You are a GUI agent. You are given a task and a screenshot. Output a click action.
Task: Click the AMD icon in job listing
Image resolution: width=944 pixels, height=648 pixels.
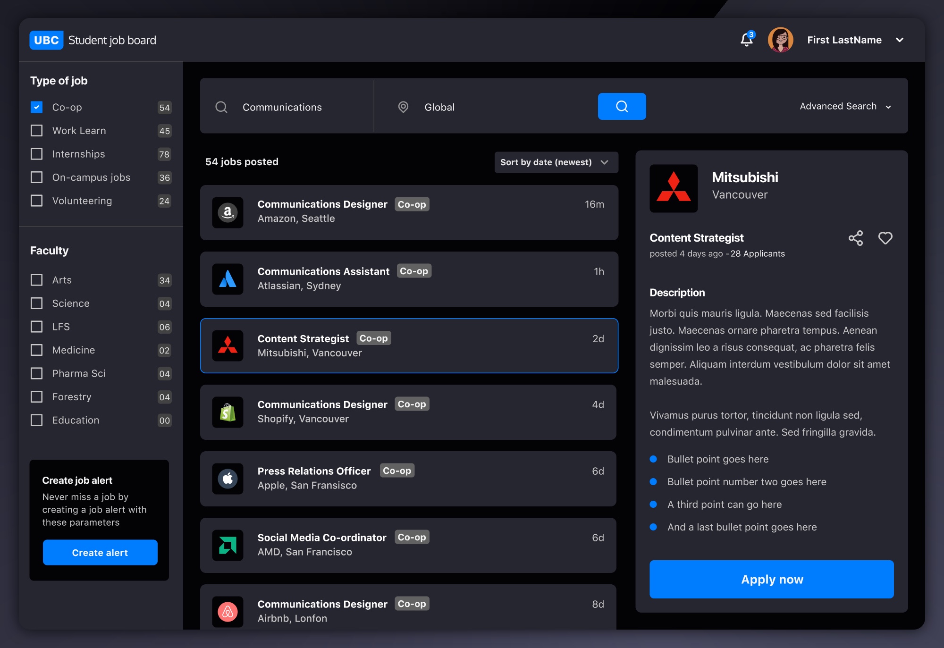228,544
